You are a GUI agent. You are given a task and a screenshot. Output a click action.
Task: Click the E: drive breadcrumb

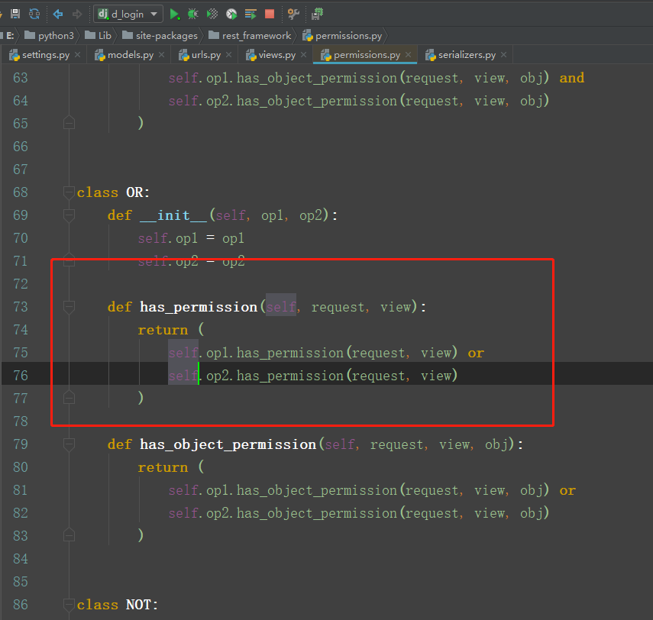[10, 36]
